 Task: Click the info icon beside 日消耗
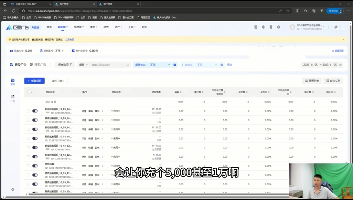pos(22,51)
